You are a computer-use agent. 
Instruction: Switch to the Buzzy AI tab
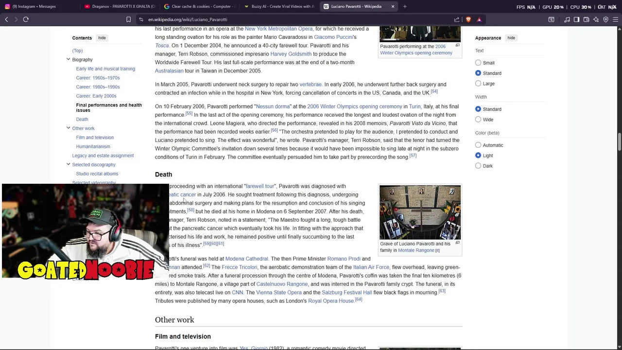coord(279,6)
